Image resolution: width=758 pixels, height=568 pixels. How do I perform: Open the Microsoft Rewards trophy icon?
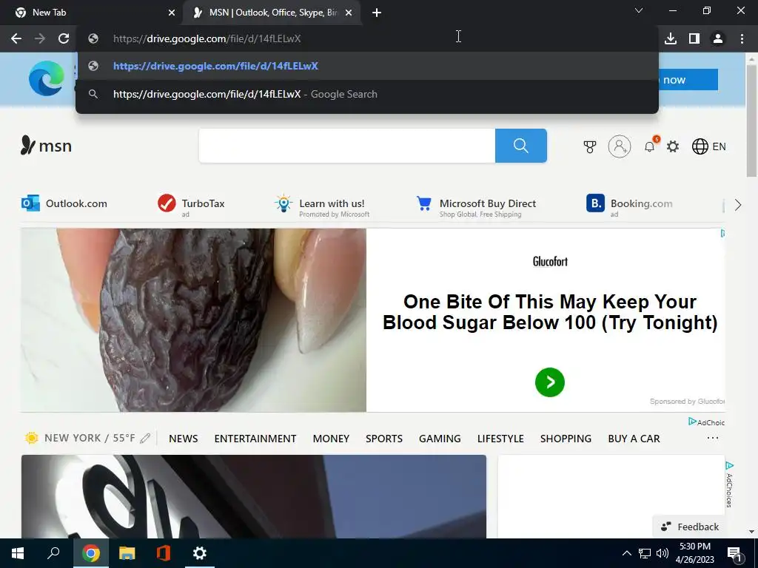[590, 146]
